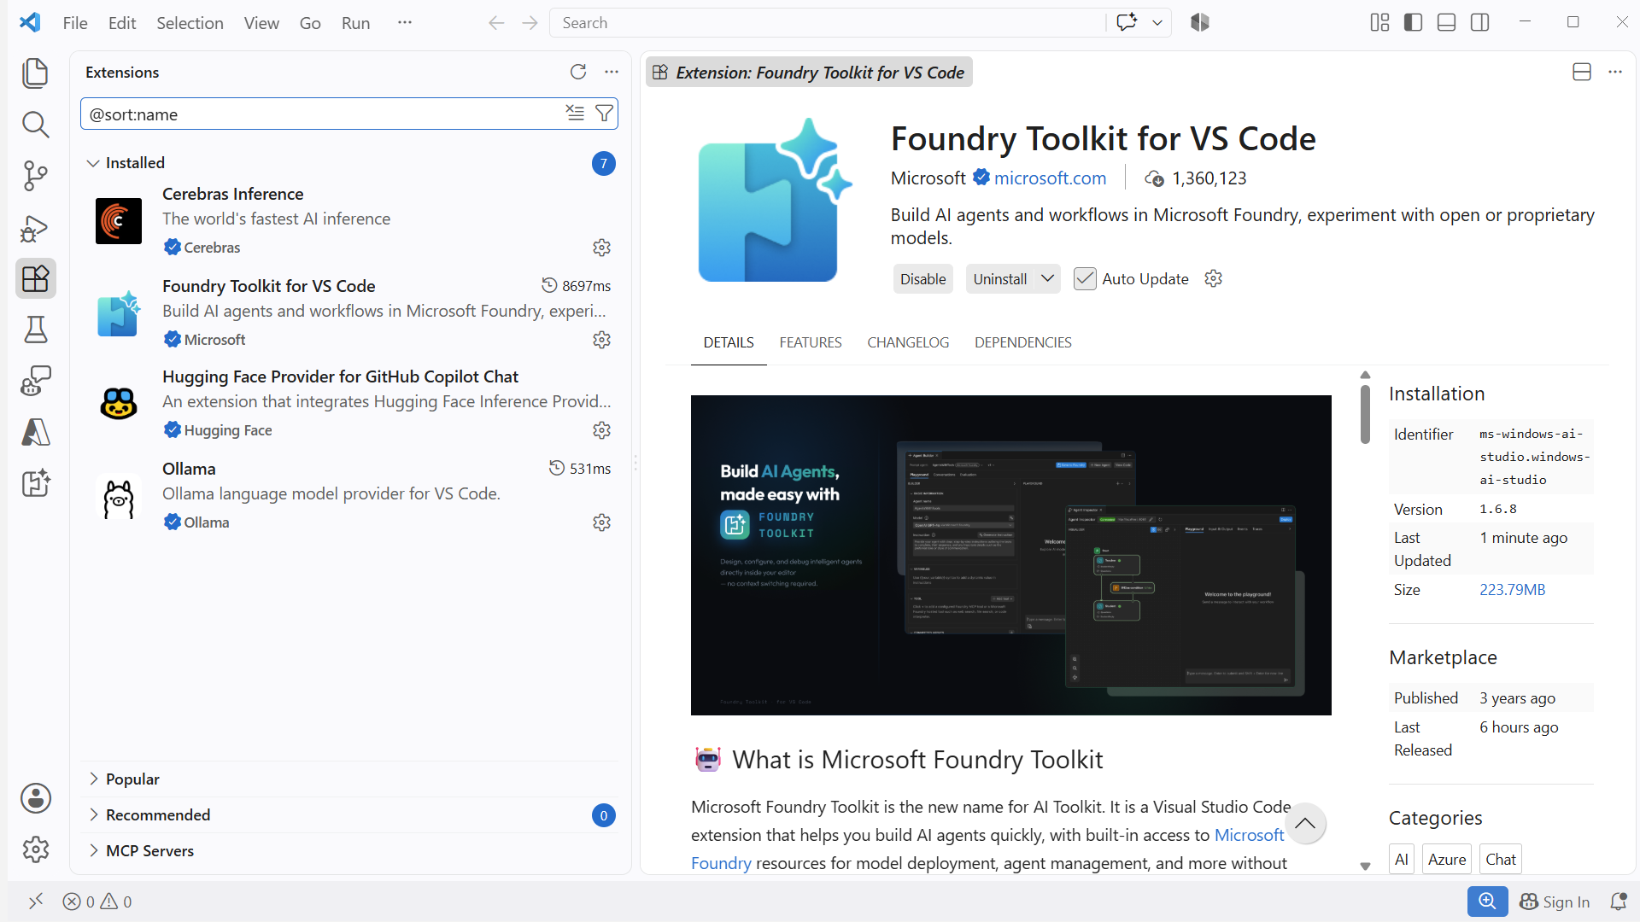This screenshot has height=922, width=1640.
Task: Open the Go menu
Action: point(310,23)
